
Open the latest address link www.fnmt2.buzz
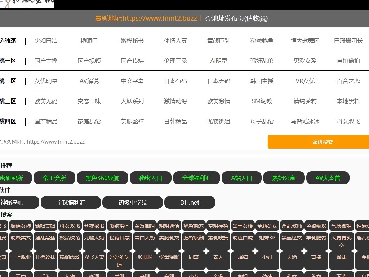point(146,18)
